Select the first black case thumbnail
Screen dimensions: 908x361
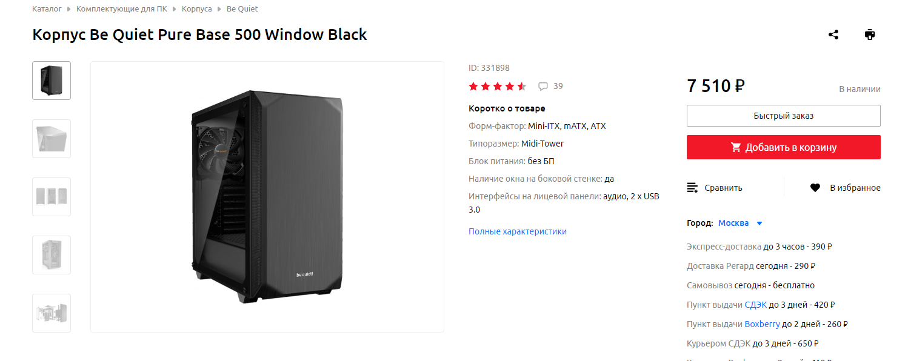point(52,81)
